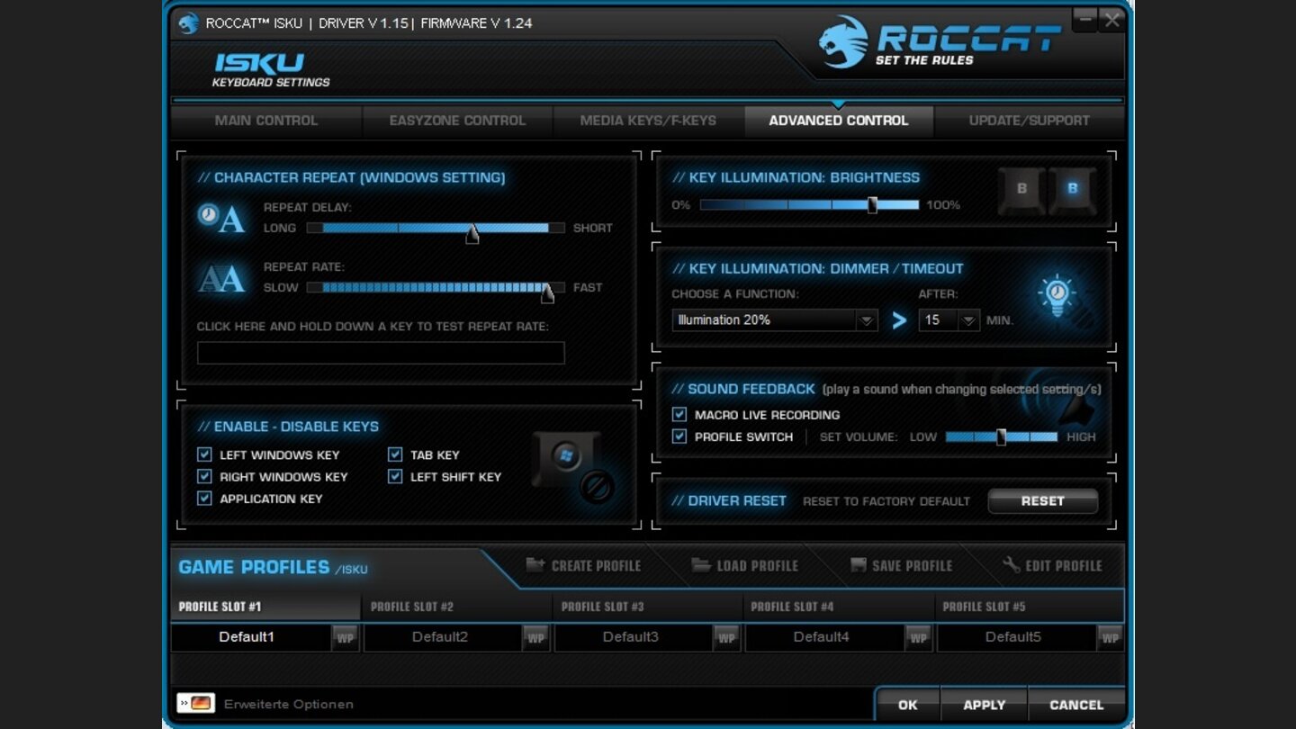Click the WP icon next to Default3
The image size is (1296, 729).
[727, 637]
